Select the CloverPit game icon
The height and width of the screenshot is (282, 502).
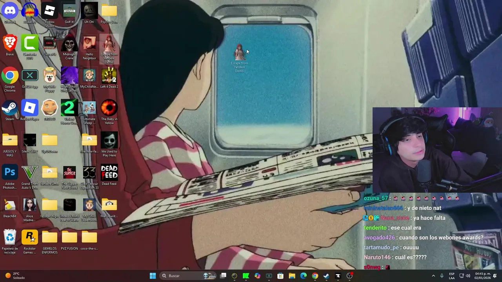(x=49, y=46)
